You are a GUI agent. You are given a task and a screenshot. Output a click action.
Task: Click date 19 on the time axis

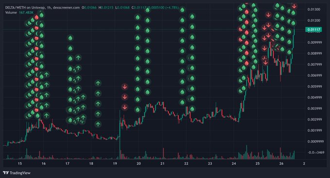(x=115, y=163)
